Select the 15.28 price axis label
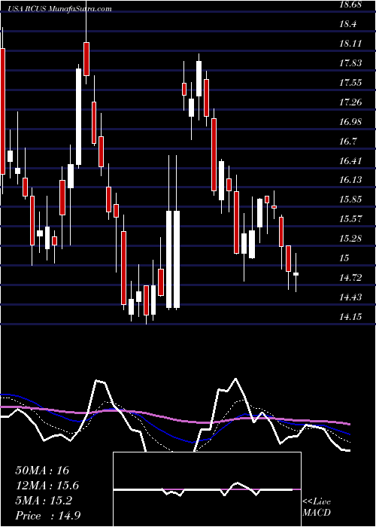 [350, 239]
